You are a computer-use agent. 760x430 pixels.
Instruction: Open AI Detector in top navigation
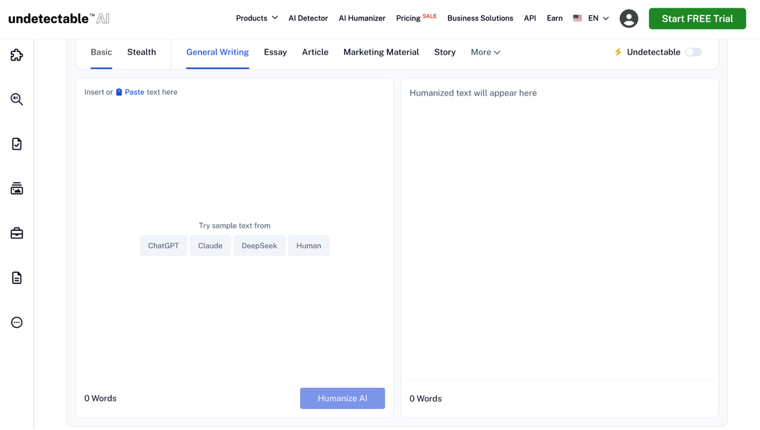click(308, 18)
